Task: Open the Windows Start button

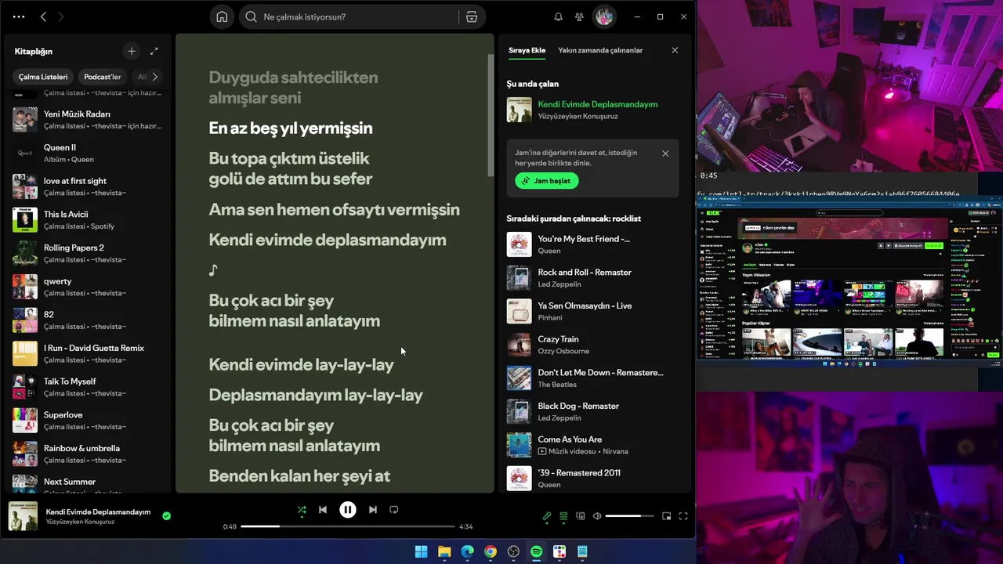Action: (x=421, y=551)
